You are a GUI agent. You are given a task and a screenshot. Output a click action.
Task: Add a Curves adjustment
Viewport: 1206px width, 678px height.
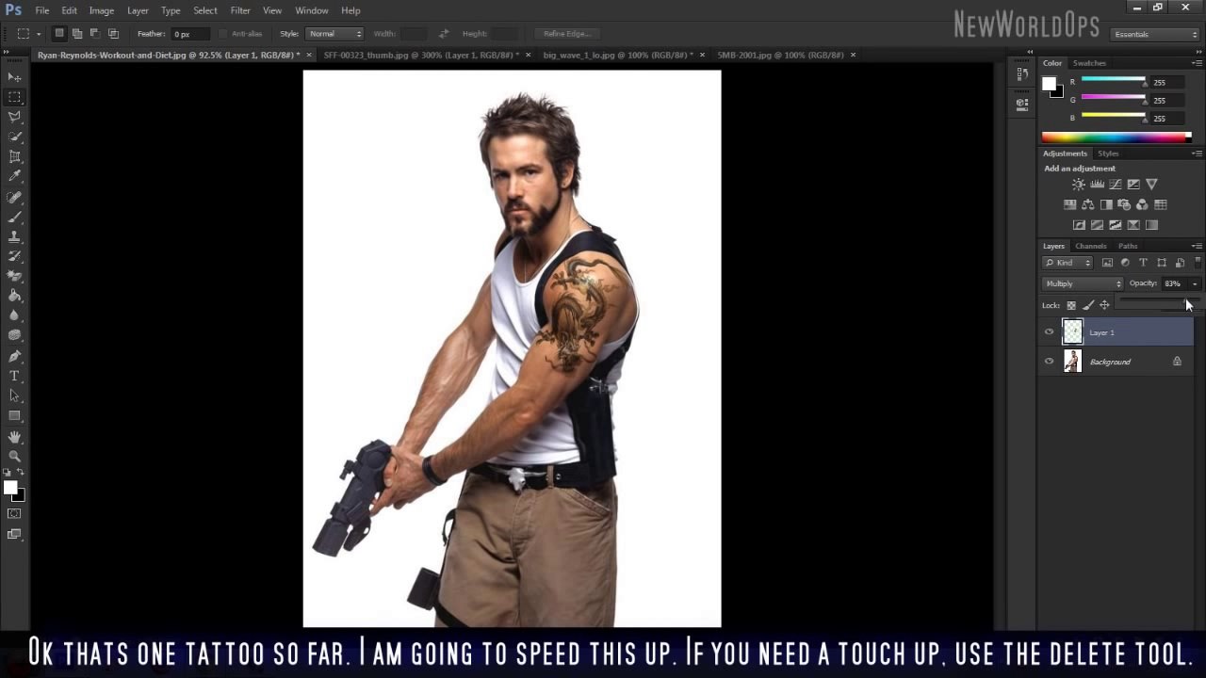1115,185
